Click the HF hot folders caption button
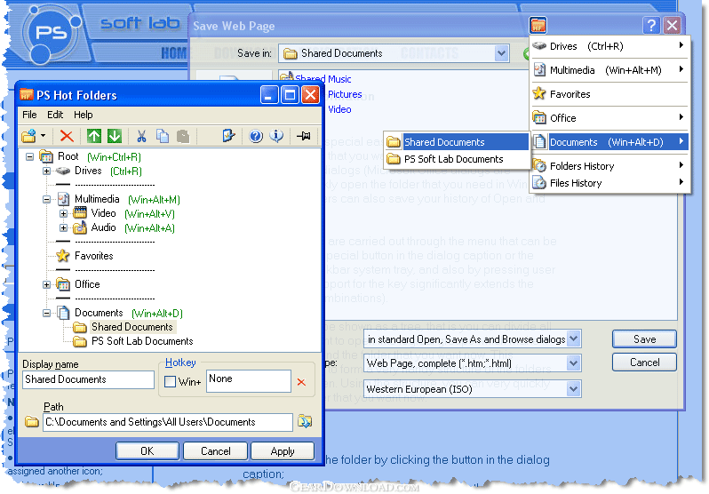The height and width of the screenshot is (494, 709). pos(538,26)
